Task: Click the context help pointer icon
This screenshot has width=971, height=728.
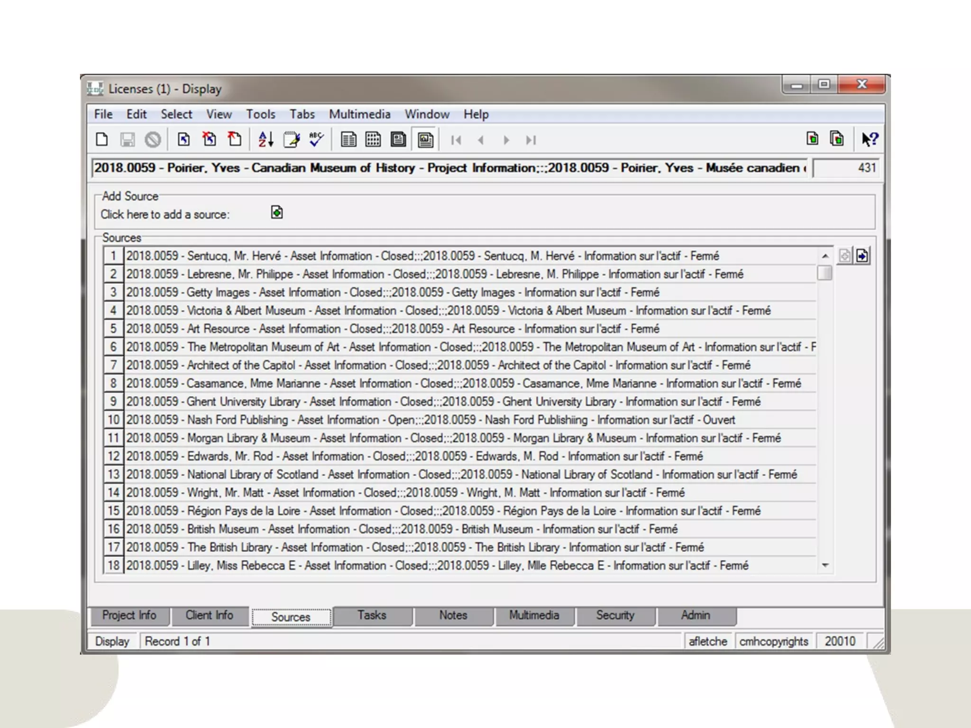Action: (870, 139)
